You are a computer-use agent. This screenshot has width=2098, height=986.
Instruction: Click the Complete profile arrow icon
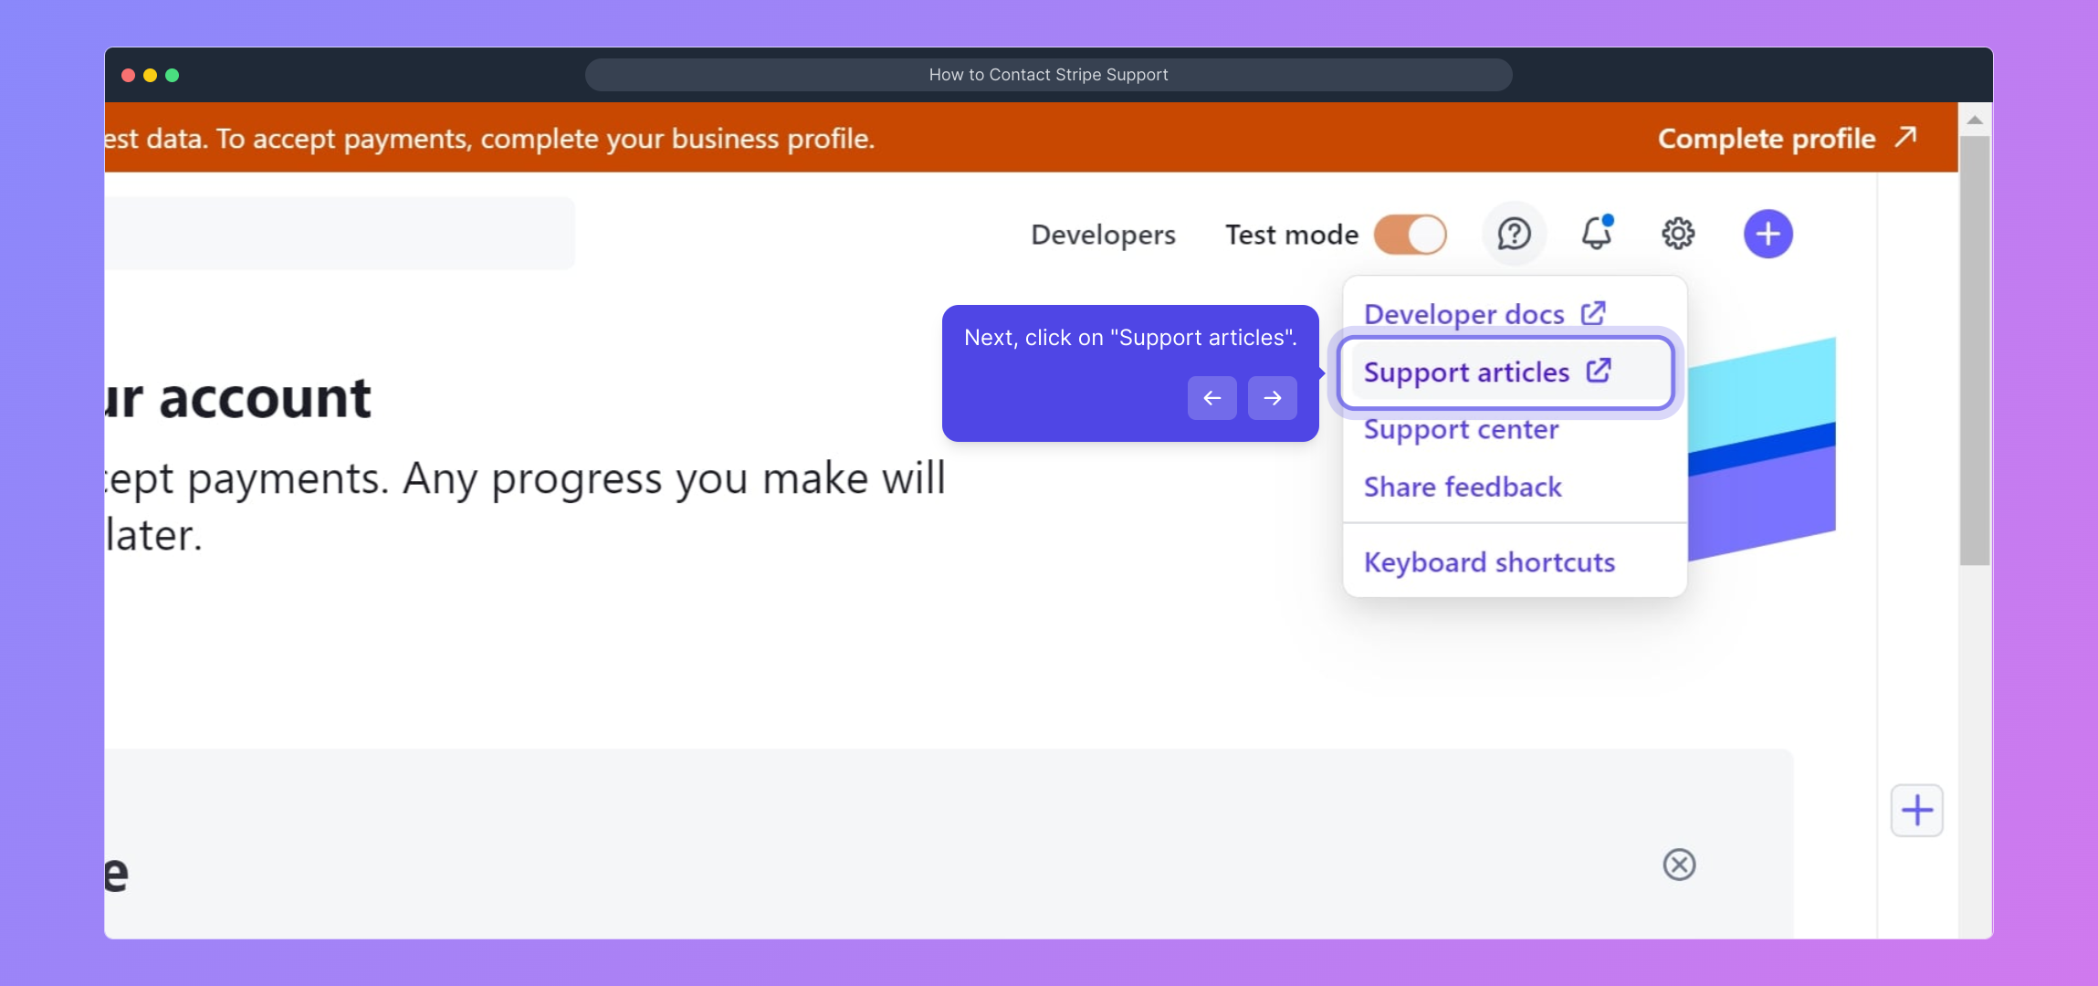coord(1905,137)
